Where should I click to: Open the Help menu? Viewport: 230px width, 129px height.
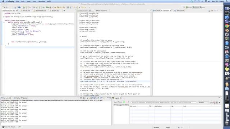[x=49, y=1]
